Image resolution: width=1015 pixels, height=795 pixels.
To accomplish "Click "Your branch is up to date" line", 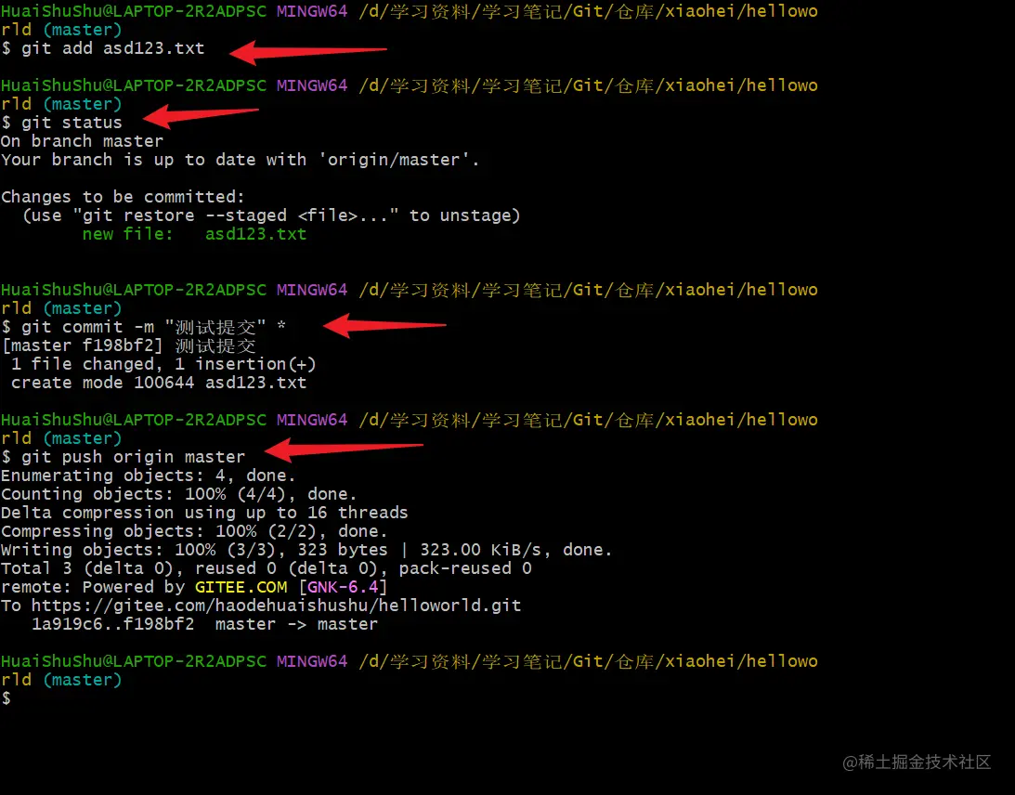I will (241, 160).
